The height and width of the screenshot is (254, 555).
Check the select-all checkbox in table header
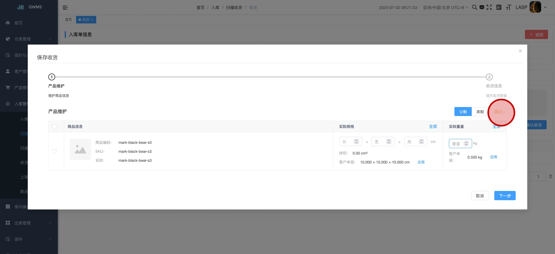[x=54, y=126]
